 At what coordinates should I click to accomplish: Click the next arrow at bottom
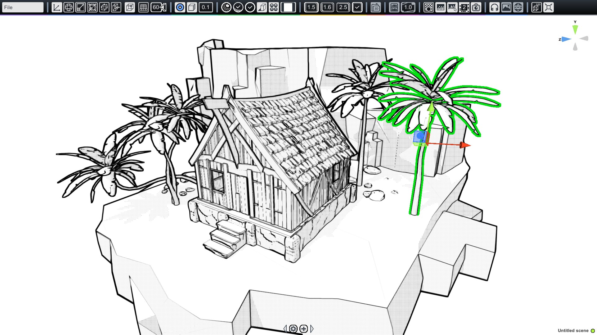[312, 328]
